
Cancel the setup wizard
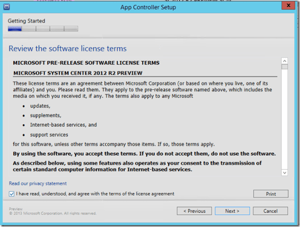click(x=270, y=211)
